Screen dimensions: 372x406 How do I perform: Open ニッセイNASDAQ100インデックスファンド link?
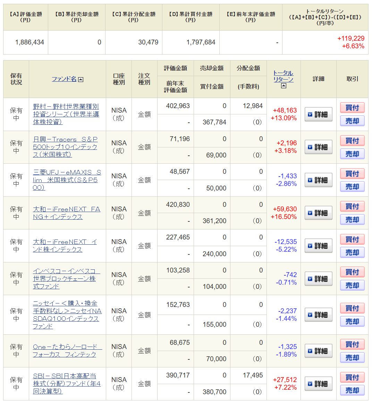click(x=67, y=315)
